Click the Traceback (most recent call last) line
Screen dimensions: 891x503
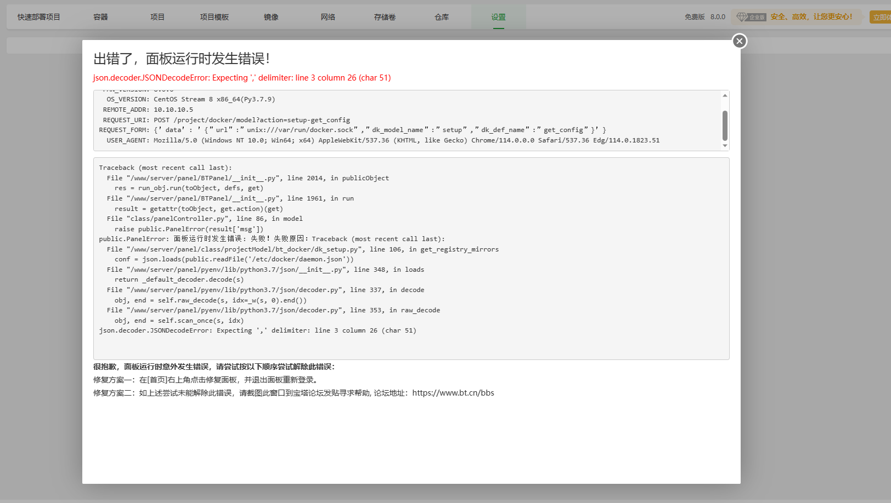(x=166, y=168)
